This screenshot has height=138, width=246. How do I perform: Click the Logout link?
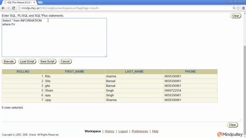(x=123, y=131)
